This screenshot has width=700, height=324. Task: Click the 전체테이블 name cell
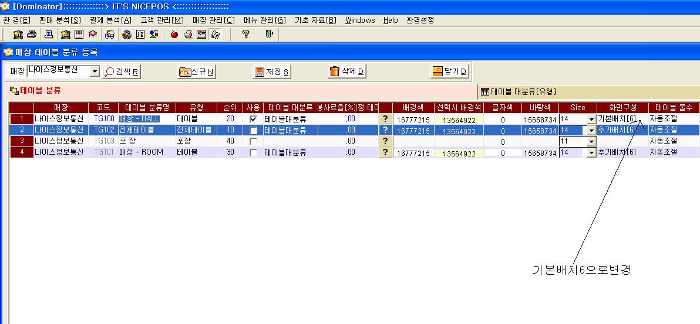[147, 130]
